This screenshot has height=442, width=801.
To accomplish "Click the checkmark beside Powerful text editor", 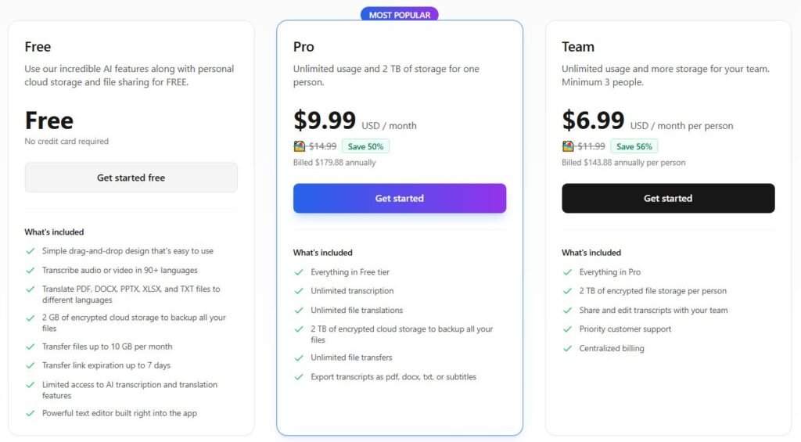I will tap(31, 413).
